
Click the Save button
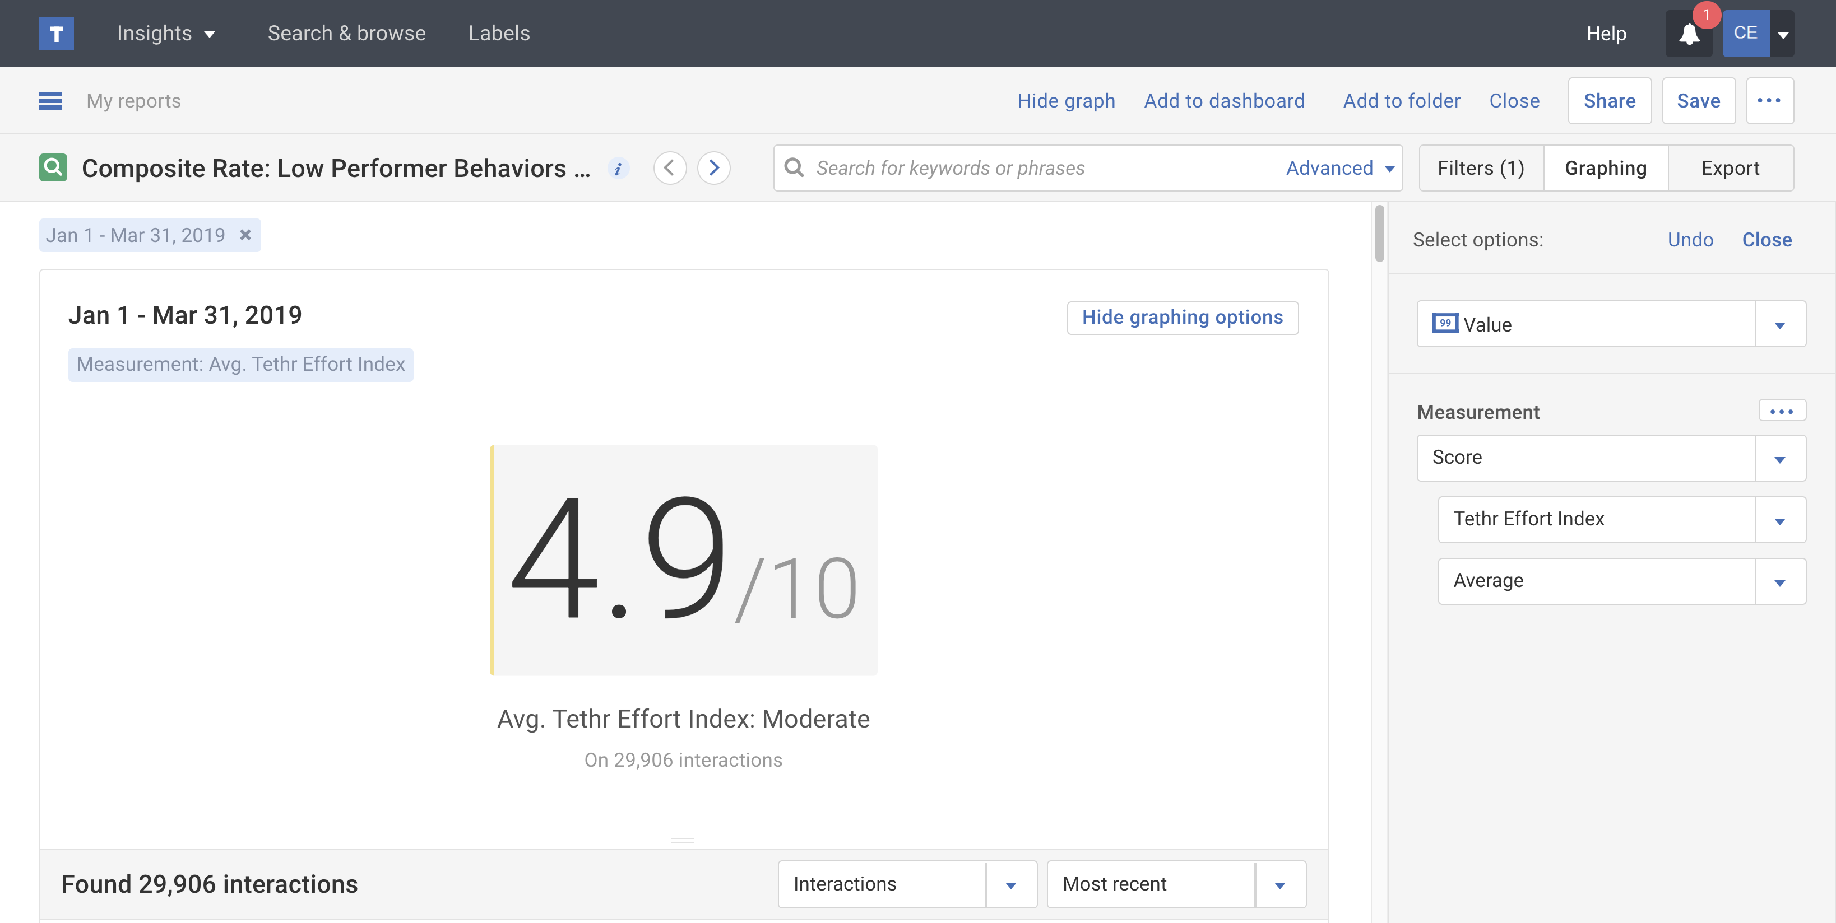[x=1698, y=101]
